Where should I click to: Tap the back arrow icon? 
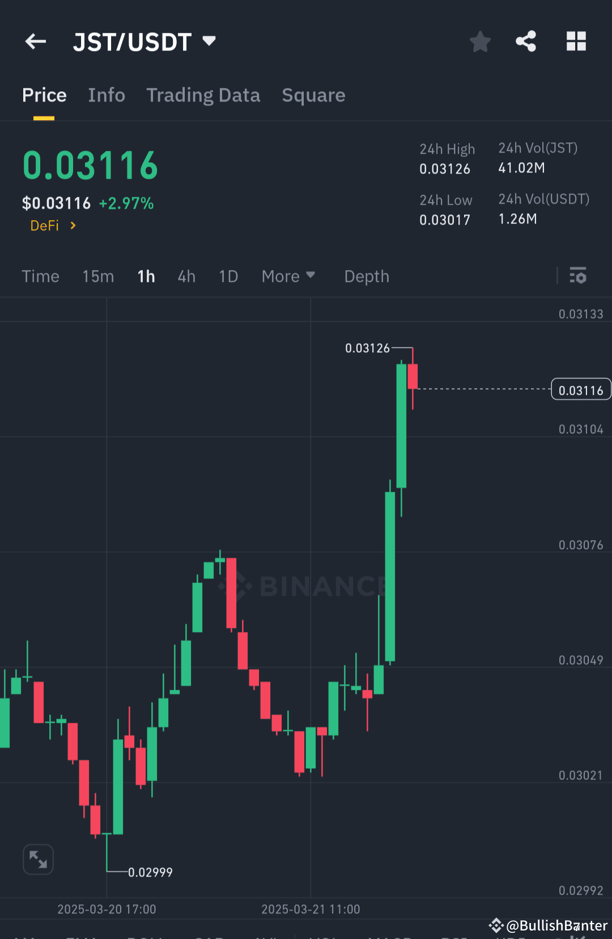35,41
